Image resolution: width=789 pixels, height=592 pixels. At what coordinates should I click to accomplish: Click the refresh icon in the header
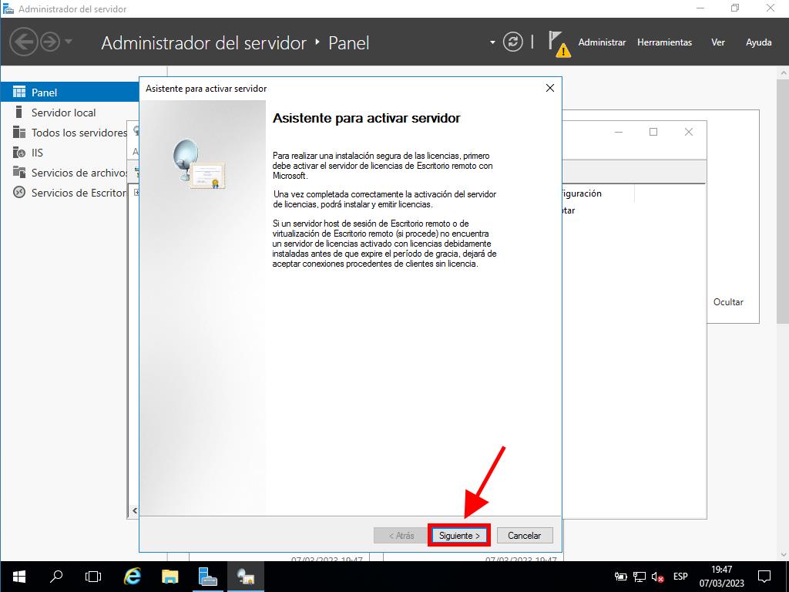tap(512, 42)
